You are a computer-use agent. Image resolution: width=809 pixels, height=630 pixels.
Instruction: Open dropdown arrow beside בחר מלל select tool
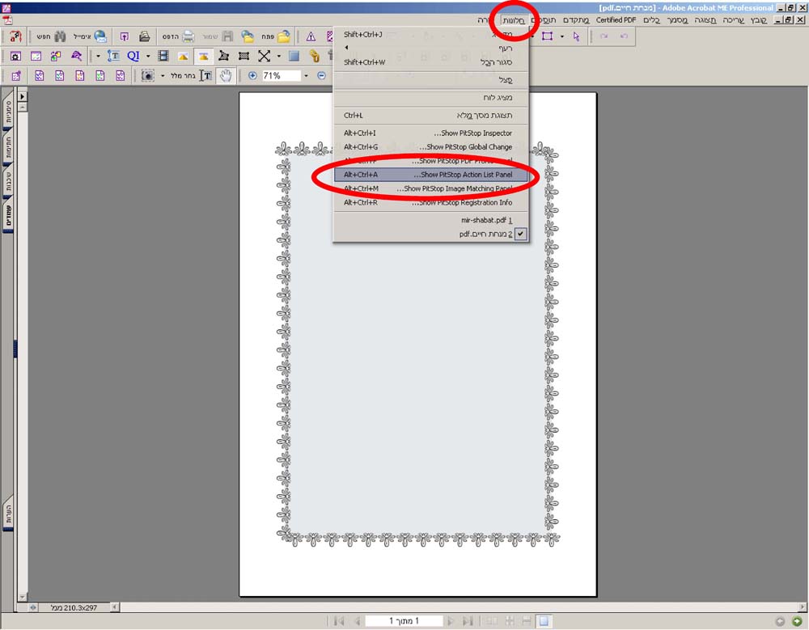163,76
